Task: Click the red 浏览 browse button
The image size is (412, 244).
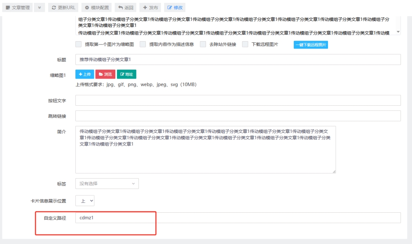Action: point(105,74)
